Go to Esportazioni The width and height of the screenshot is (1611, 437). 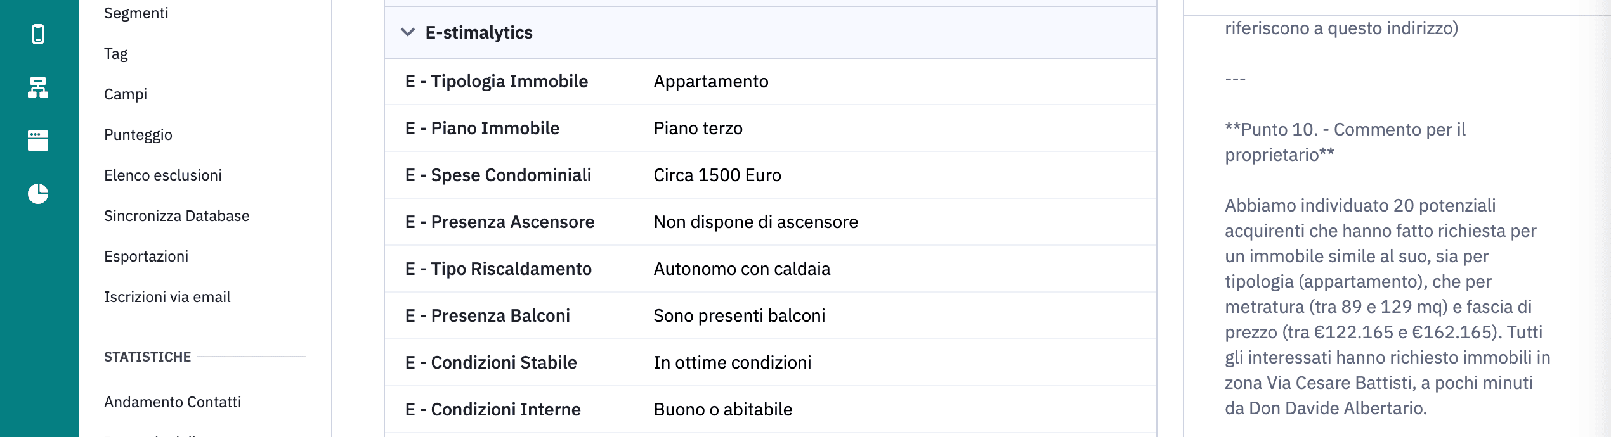(x=147, y=256)
